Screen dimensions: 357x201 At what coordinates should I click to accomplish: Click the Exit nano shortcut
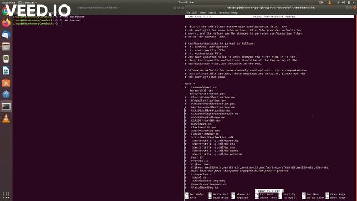[191, 198]
